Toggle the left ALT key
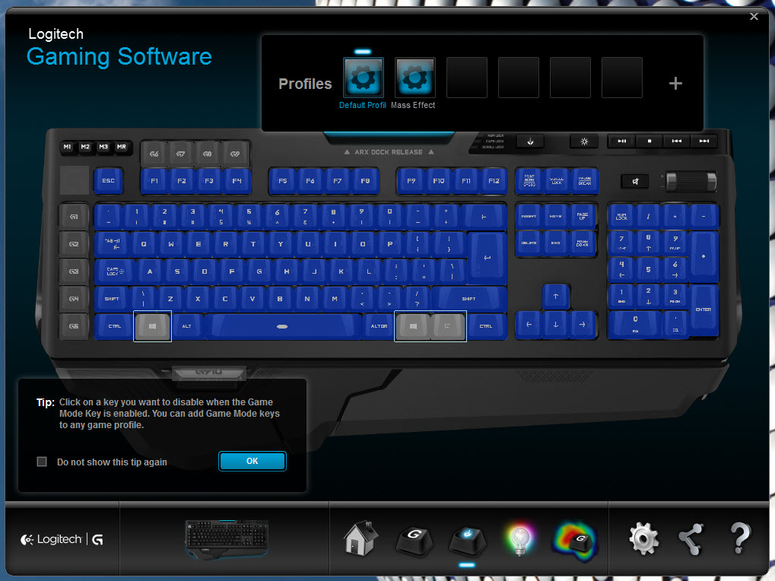This screenshot has width=775, height=581. (x=186, y=326)
